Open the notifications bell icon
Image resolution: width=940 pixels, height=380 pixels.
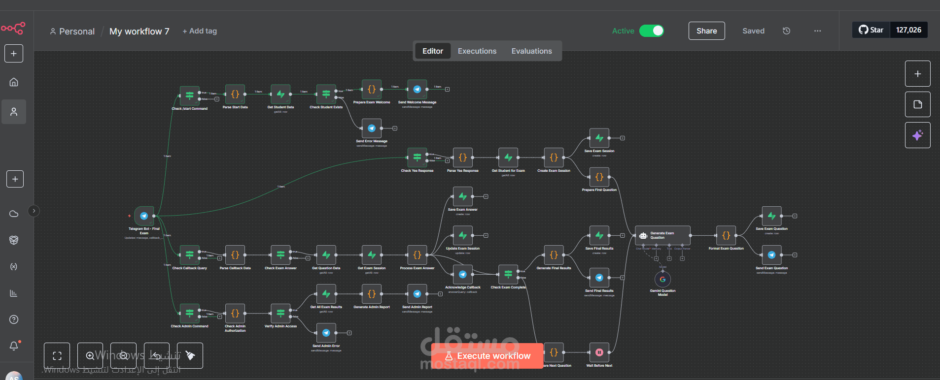[14, 346]
